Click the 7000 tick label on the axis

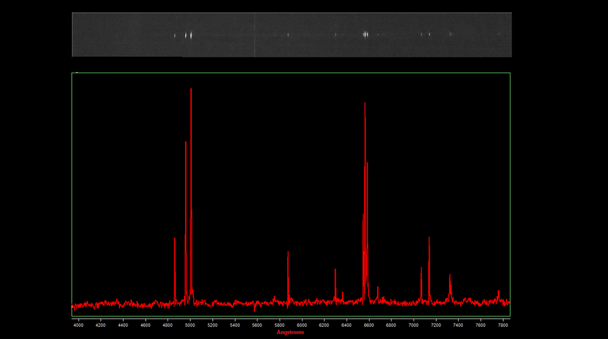(413, 325)
